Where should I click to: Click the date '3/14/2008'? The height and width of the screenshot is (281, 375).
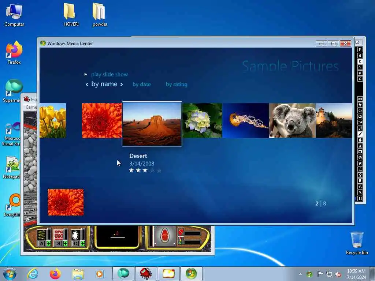[142, 164]
